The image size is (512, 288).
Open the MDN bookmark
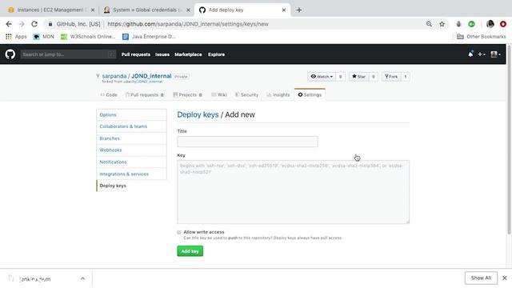pyautogui.click(x=44, y=37)
